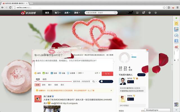Open the Chrome hamburger menu
Screen dimensions: 180x112
click(x=177, y=8)
